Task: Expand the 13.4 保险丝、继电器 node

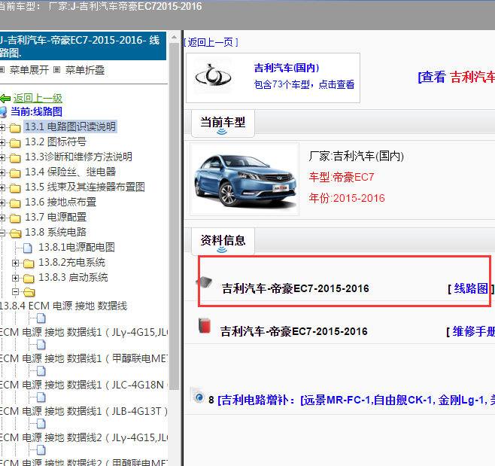Action: point(2,173)
